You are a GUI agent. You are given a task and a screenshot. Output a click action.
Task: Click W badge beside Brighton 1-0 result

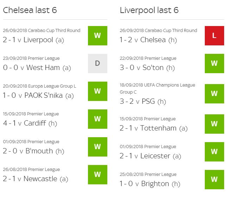214,179
